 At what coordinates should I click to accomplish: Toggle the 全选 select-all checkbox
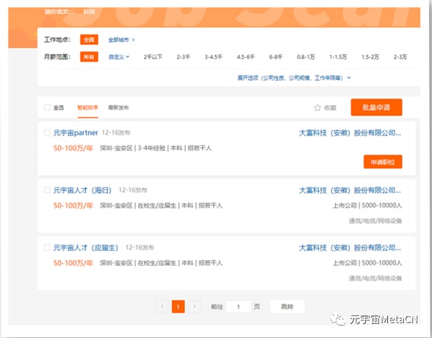tap(48, 107)
